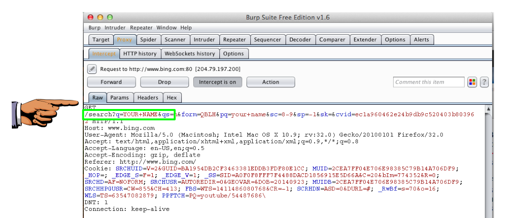Click the Connection: keep-alive line

[127, 209]
